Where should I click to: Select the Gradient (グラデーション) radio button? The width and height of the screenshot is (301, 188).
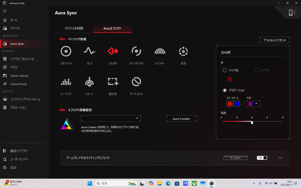click(225, 90)
